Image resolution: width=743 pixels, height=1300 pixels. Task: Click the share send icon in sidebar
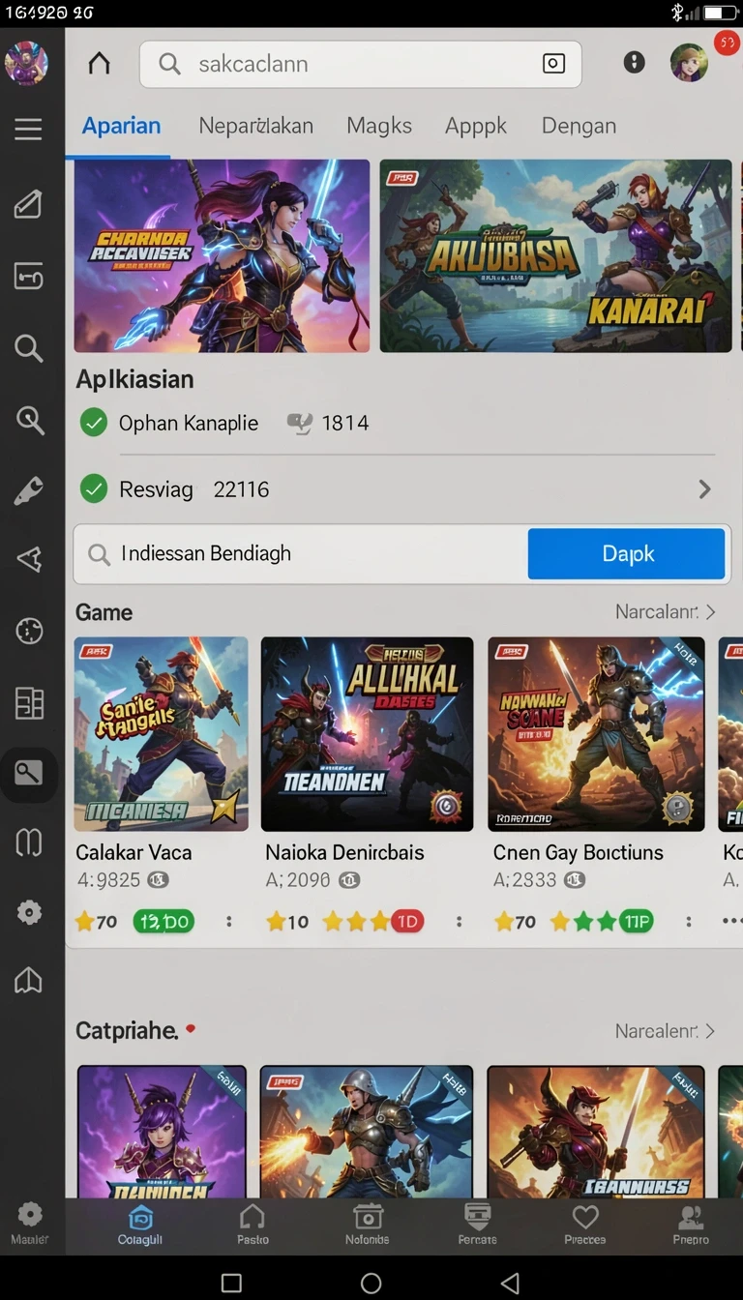29,560
